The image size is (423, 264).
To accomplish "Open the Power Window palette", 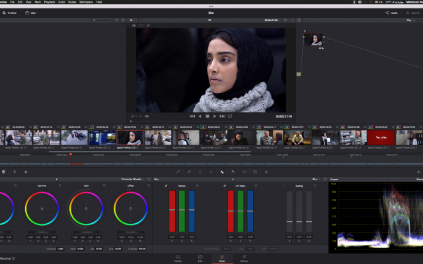I will (200, 172).
